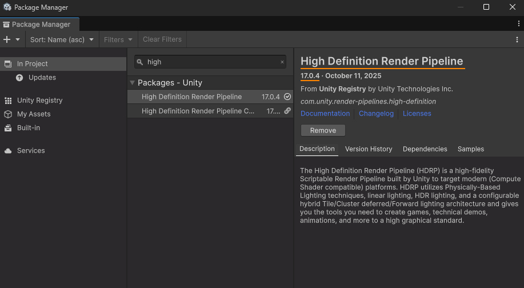Maximize the Package Manager window

[486, 7]
